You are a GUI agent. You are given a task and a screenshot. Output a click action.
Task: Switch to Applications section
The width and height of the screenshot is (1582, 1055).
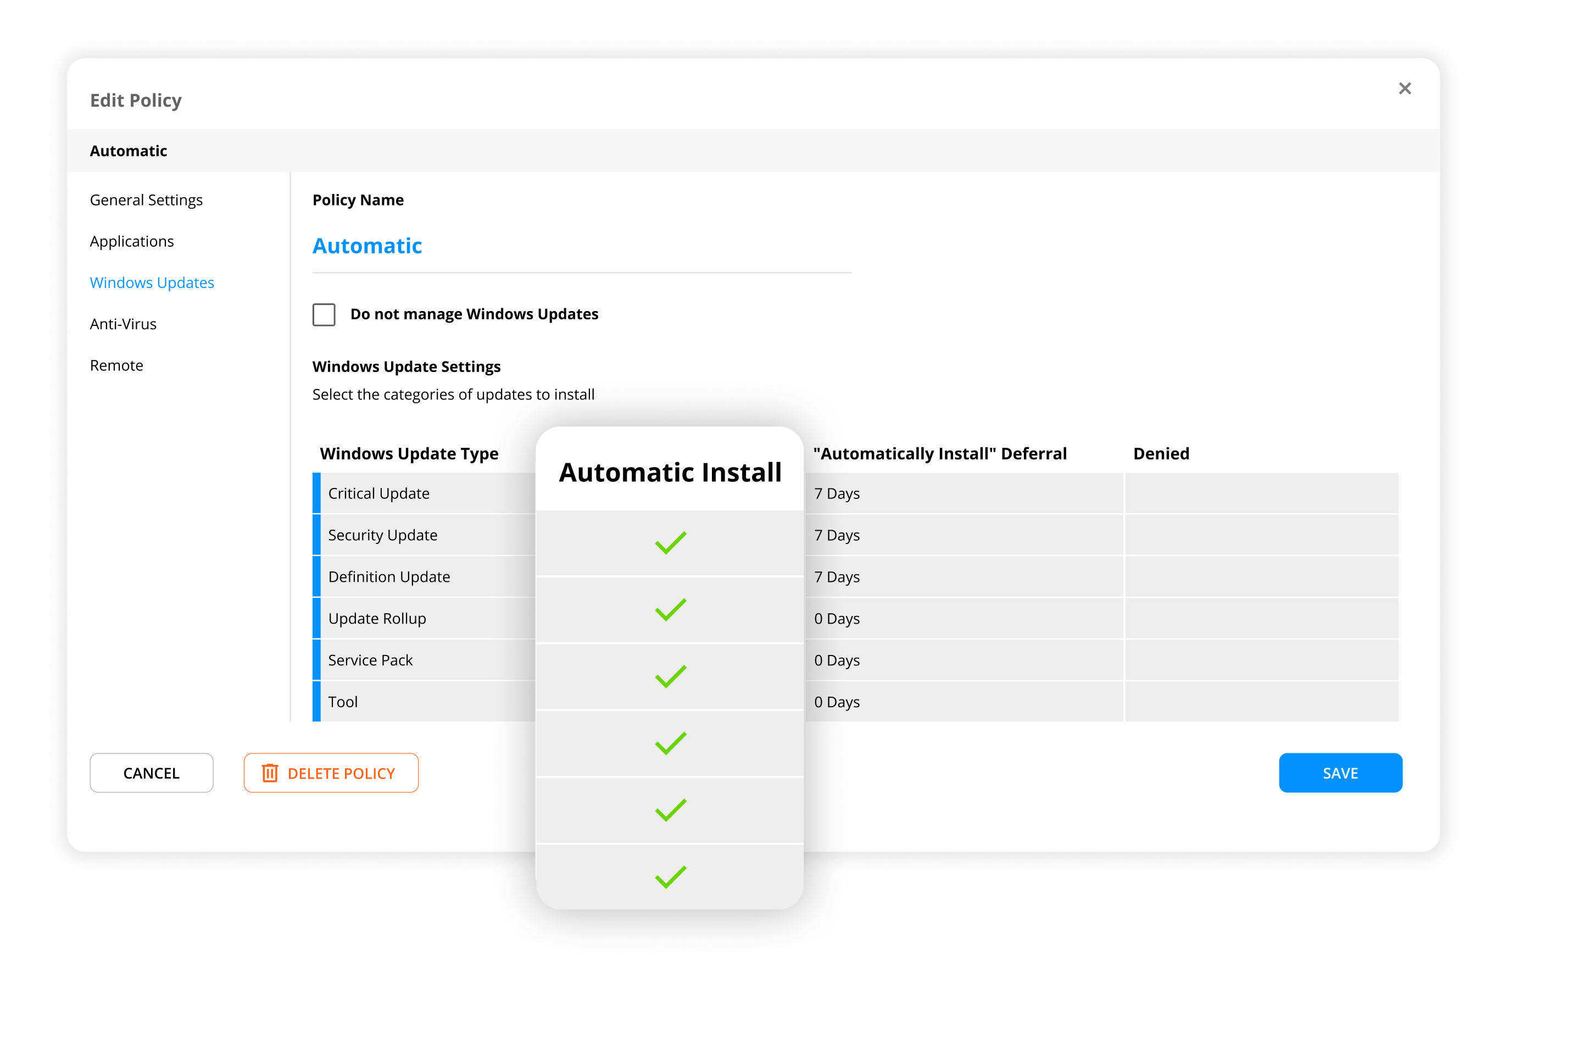[132, 242]
